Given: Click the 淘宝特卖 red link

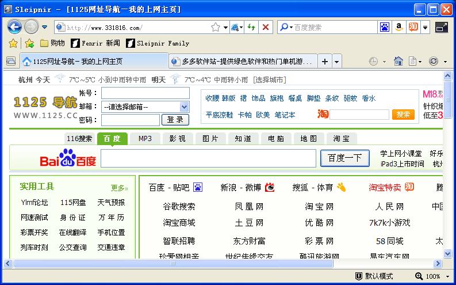Looking at the screenshot, I should (385, 188).
